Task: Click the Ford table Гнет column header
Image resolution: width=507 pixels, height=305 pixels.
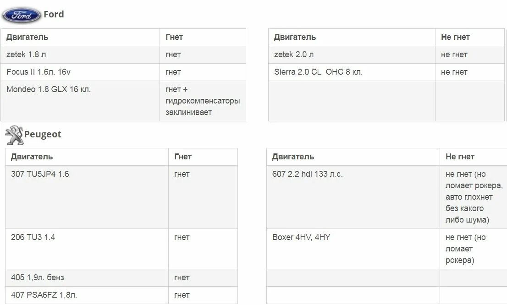Action: (203, 37)
